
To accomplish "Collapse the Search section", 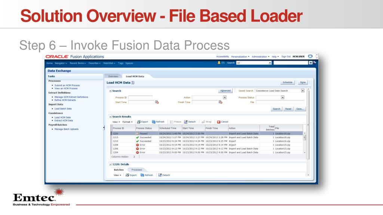I will pyautogui.click(x=110, y=91).
